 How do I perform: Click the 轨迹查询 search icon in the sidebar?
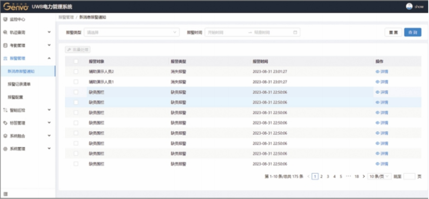[x=5, y=32]
